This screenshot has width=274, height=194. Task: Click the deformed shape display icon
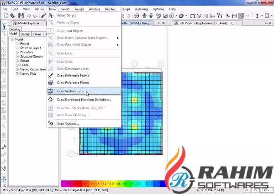click(x=199, y=16)
